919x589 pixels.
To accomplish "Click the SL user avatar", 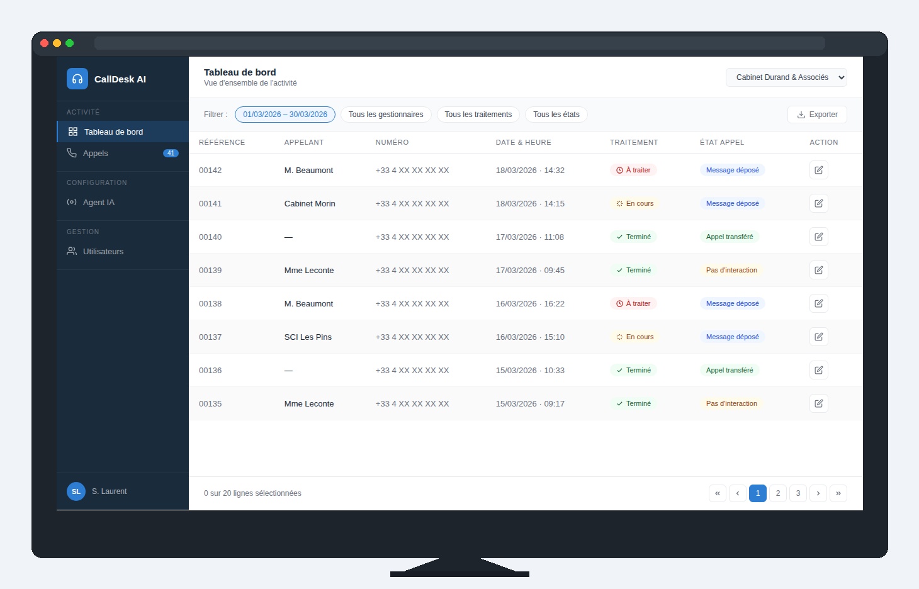I will (x=76, y=491).
